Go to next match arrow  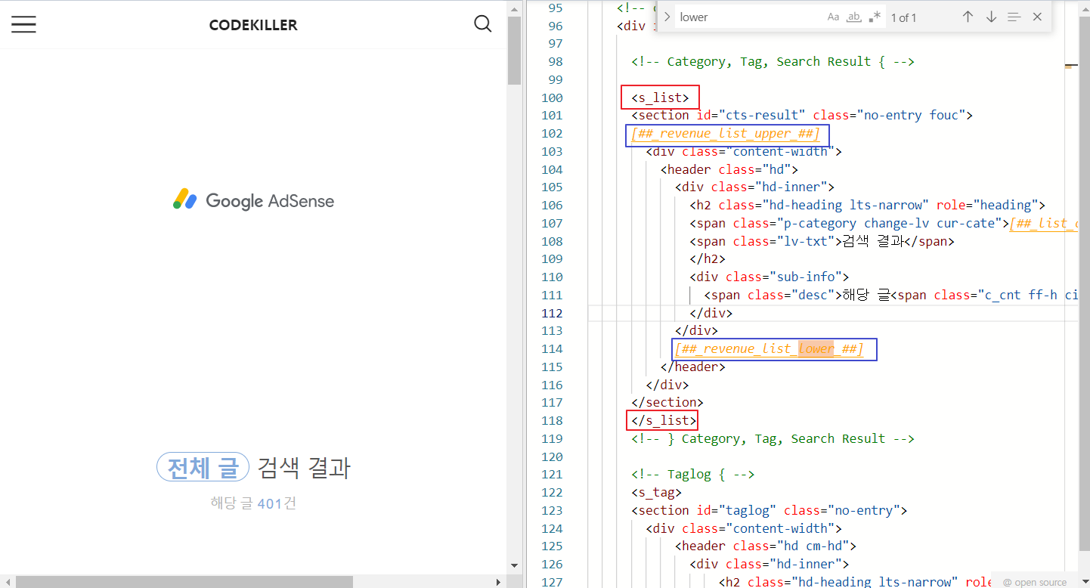tap(991, 17)
